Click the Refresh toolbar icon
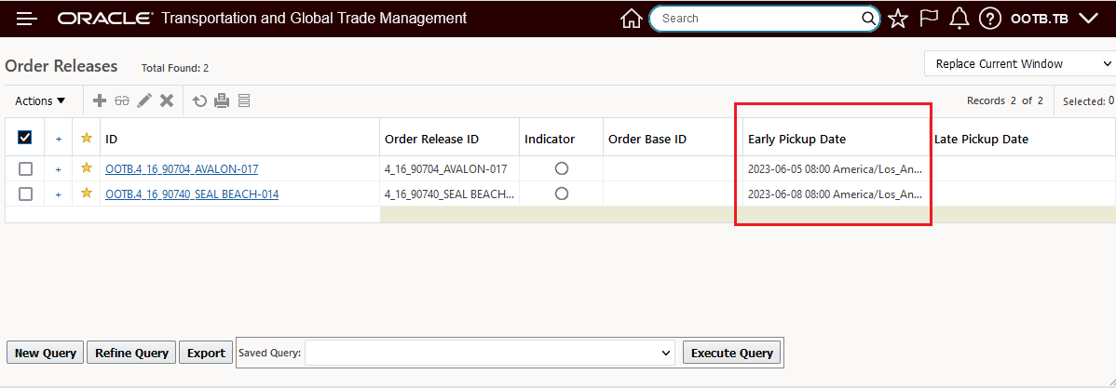The width and height of the screenshot is (1116, 388). (x=200, y=100)
